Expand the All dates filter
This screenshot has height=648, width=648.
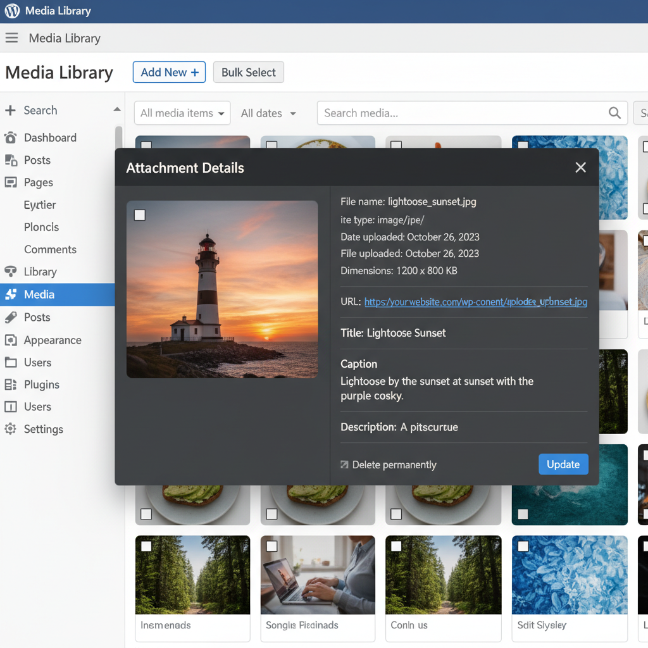[x=268, y=113]
